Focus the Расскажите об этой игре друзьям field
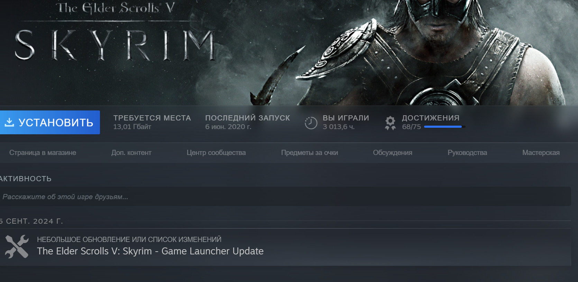Image resolution: width=578 pixels, height=282 pixels. 285,197
